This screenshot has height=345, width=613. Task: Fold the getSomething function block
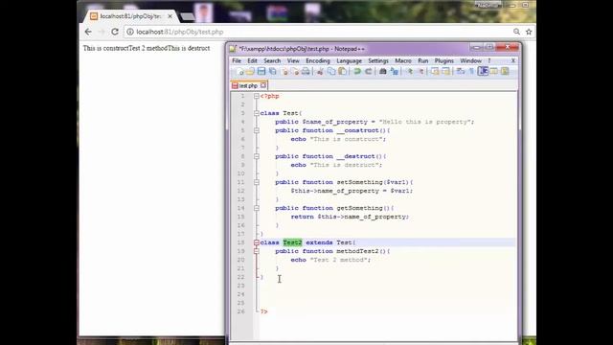tap(257, 208)
